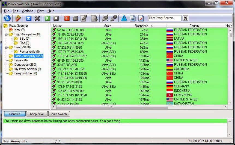Select proxy 118.103.149.164:3128
The image size is (235, 145).
[72, 95]
